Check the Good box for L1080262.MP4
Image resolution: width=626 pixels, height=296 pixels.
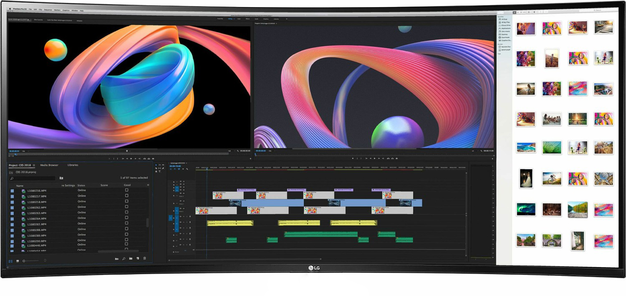click(x=127, y=207)
